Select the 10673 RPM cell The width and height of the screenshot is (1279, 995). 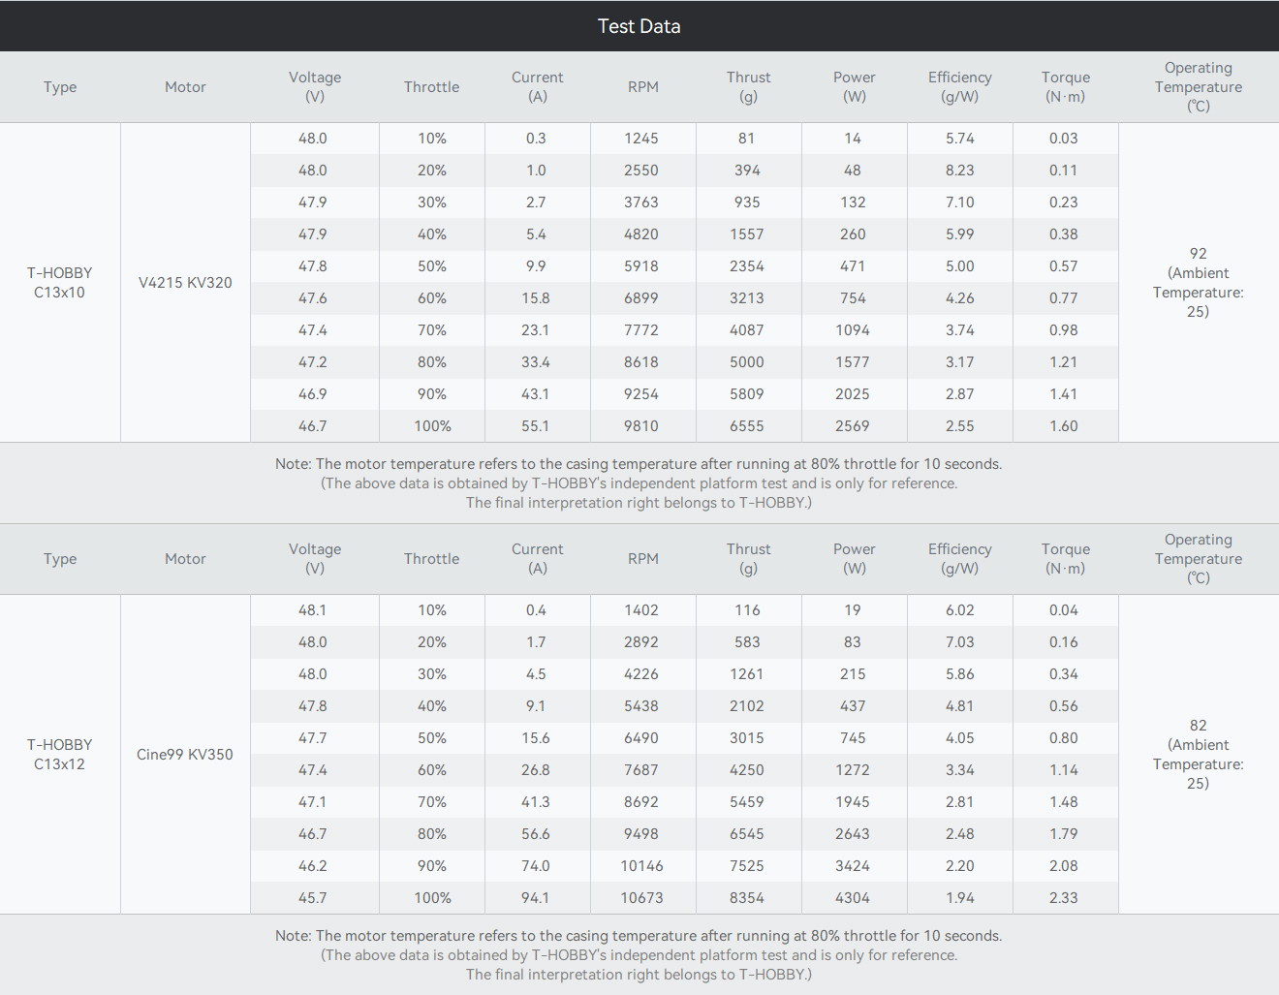(x=641, y=898)
